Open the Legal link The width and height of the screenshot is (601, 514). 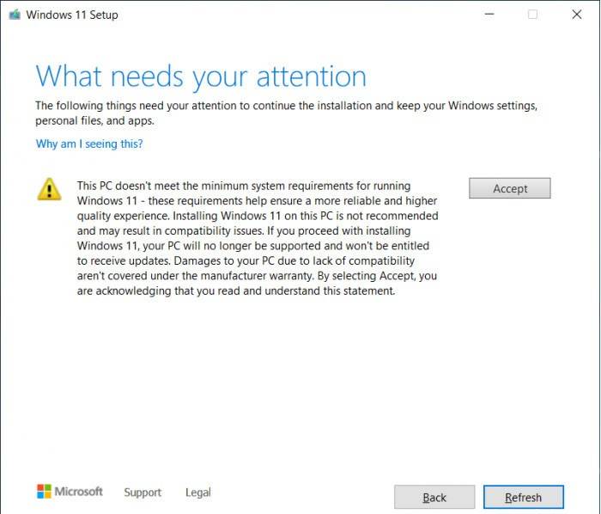coord(198,493)
